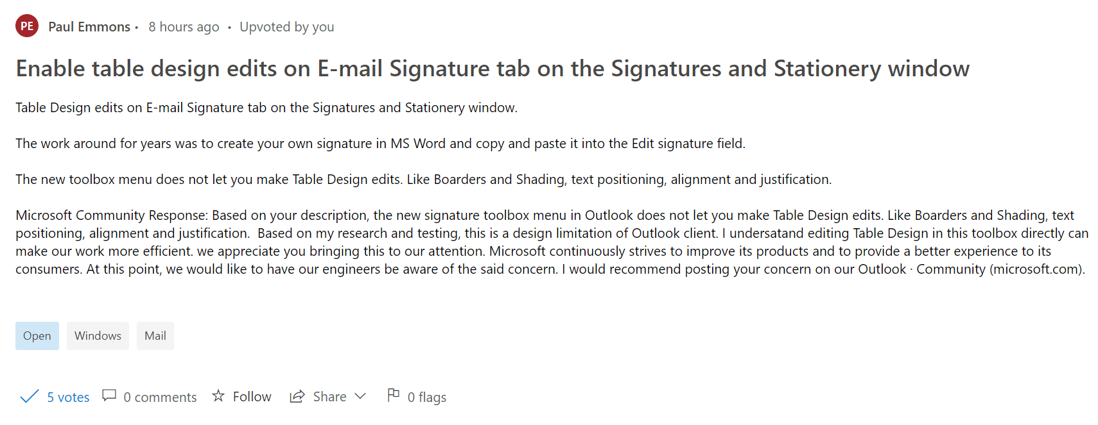Click the Follow star icon
The height and width of the screenshot is (425, 1098).
[218, 396]
